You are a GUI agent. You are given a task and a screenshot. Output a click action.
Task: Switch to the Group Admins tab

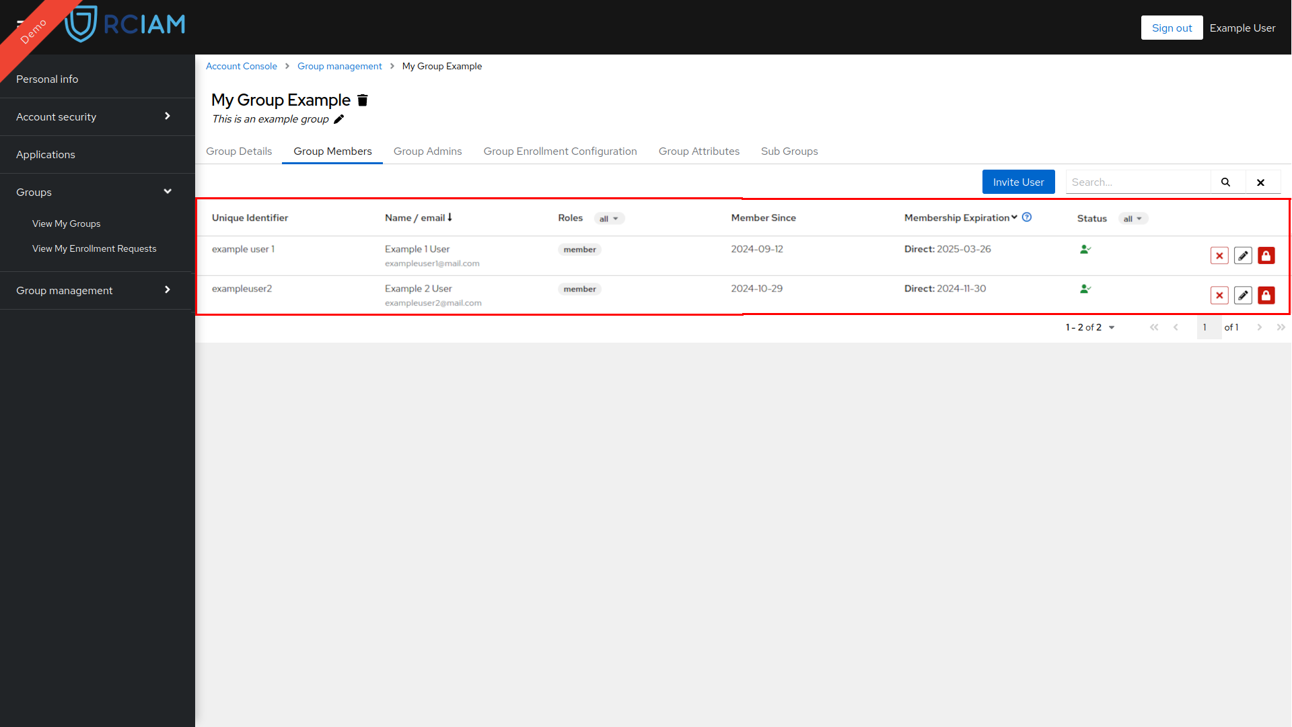click(428, 151)
